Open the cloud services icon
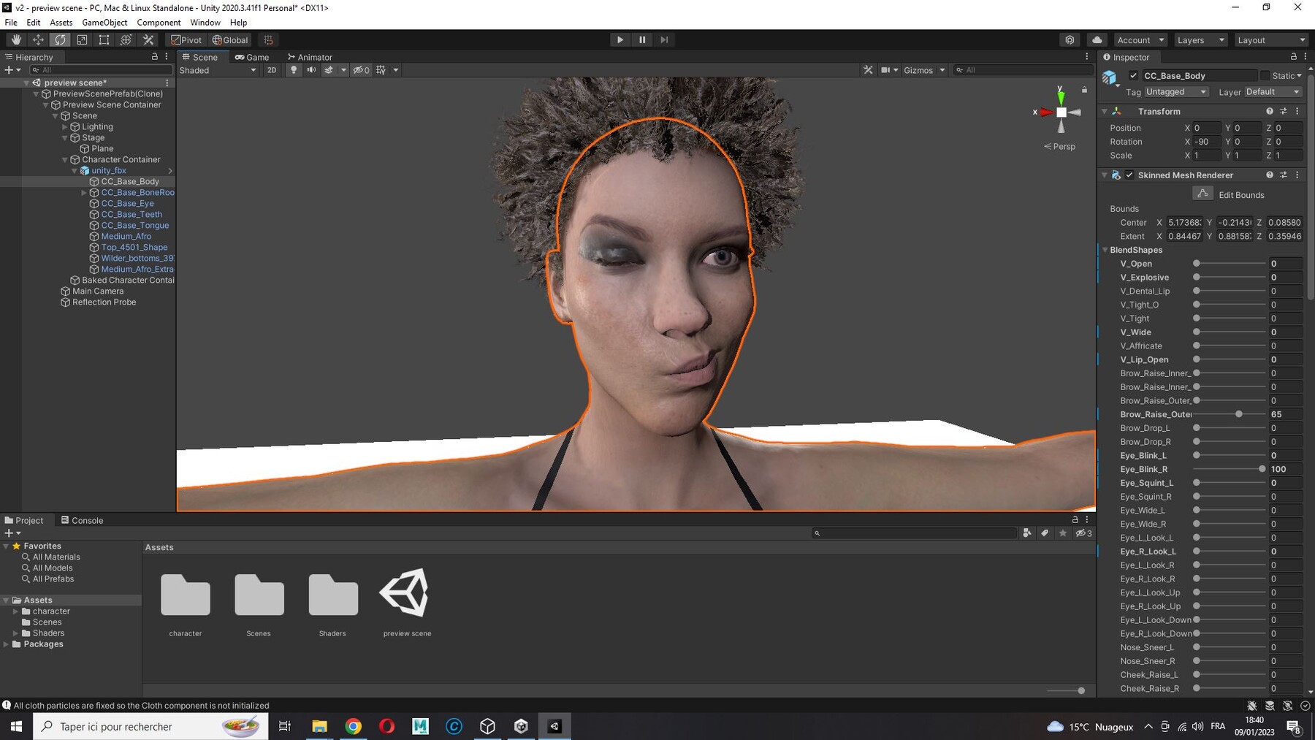Image resolution: width=1315 pixels, height=740 pixels. 1097,40
